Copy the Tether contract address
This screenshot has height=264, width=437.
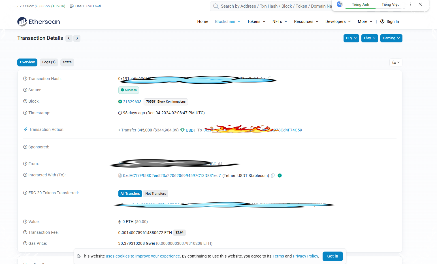pos(273,176)
